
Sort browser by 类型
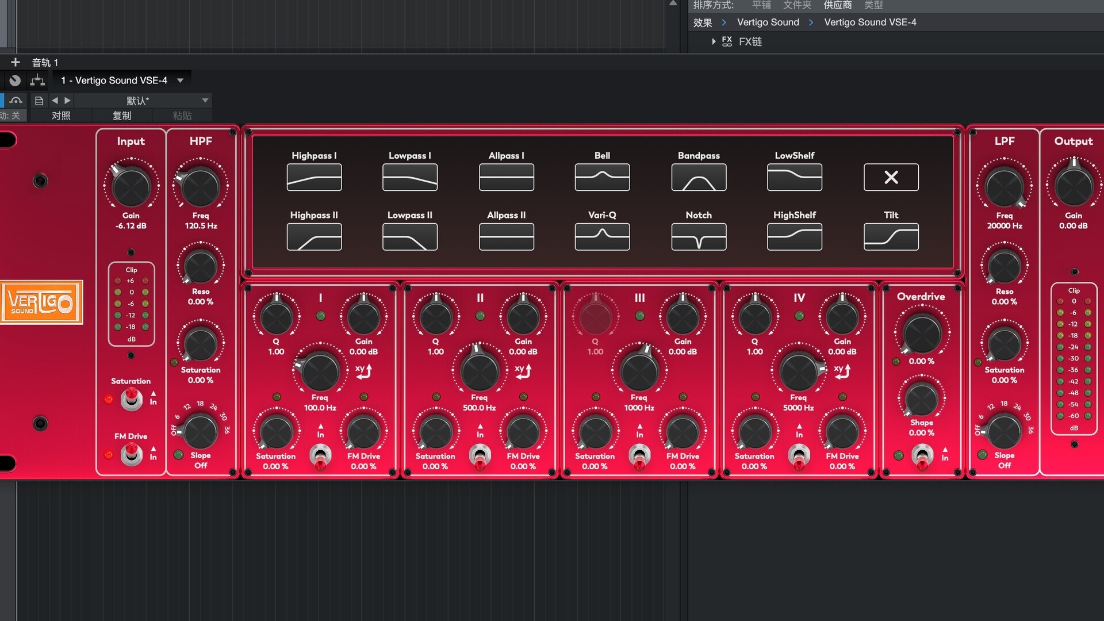[x=873, y=5]
